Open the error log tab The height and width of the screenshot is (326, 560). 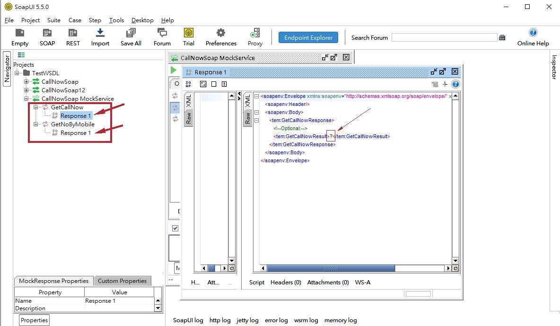(276, 320)
